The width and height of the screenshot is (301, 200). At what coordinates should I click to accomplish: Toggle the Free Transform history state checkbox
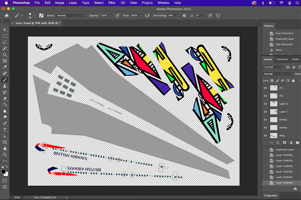[265, 33]
